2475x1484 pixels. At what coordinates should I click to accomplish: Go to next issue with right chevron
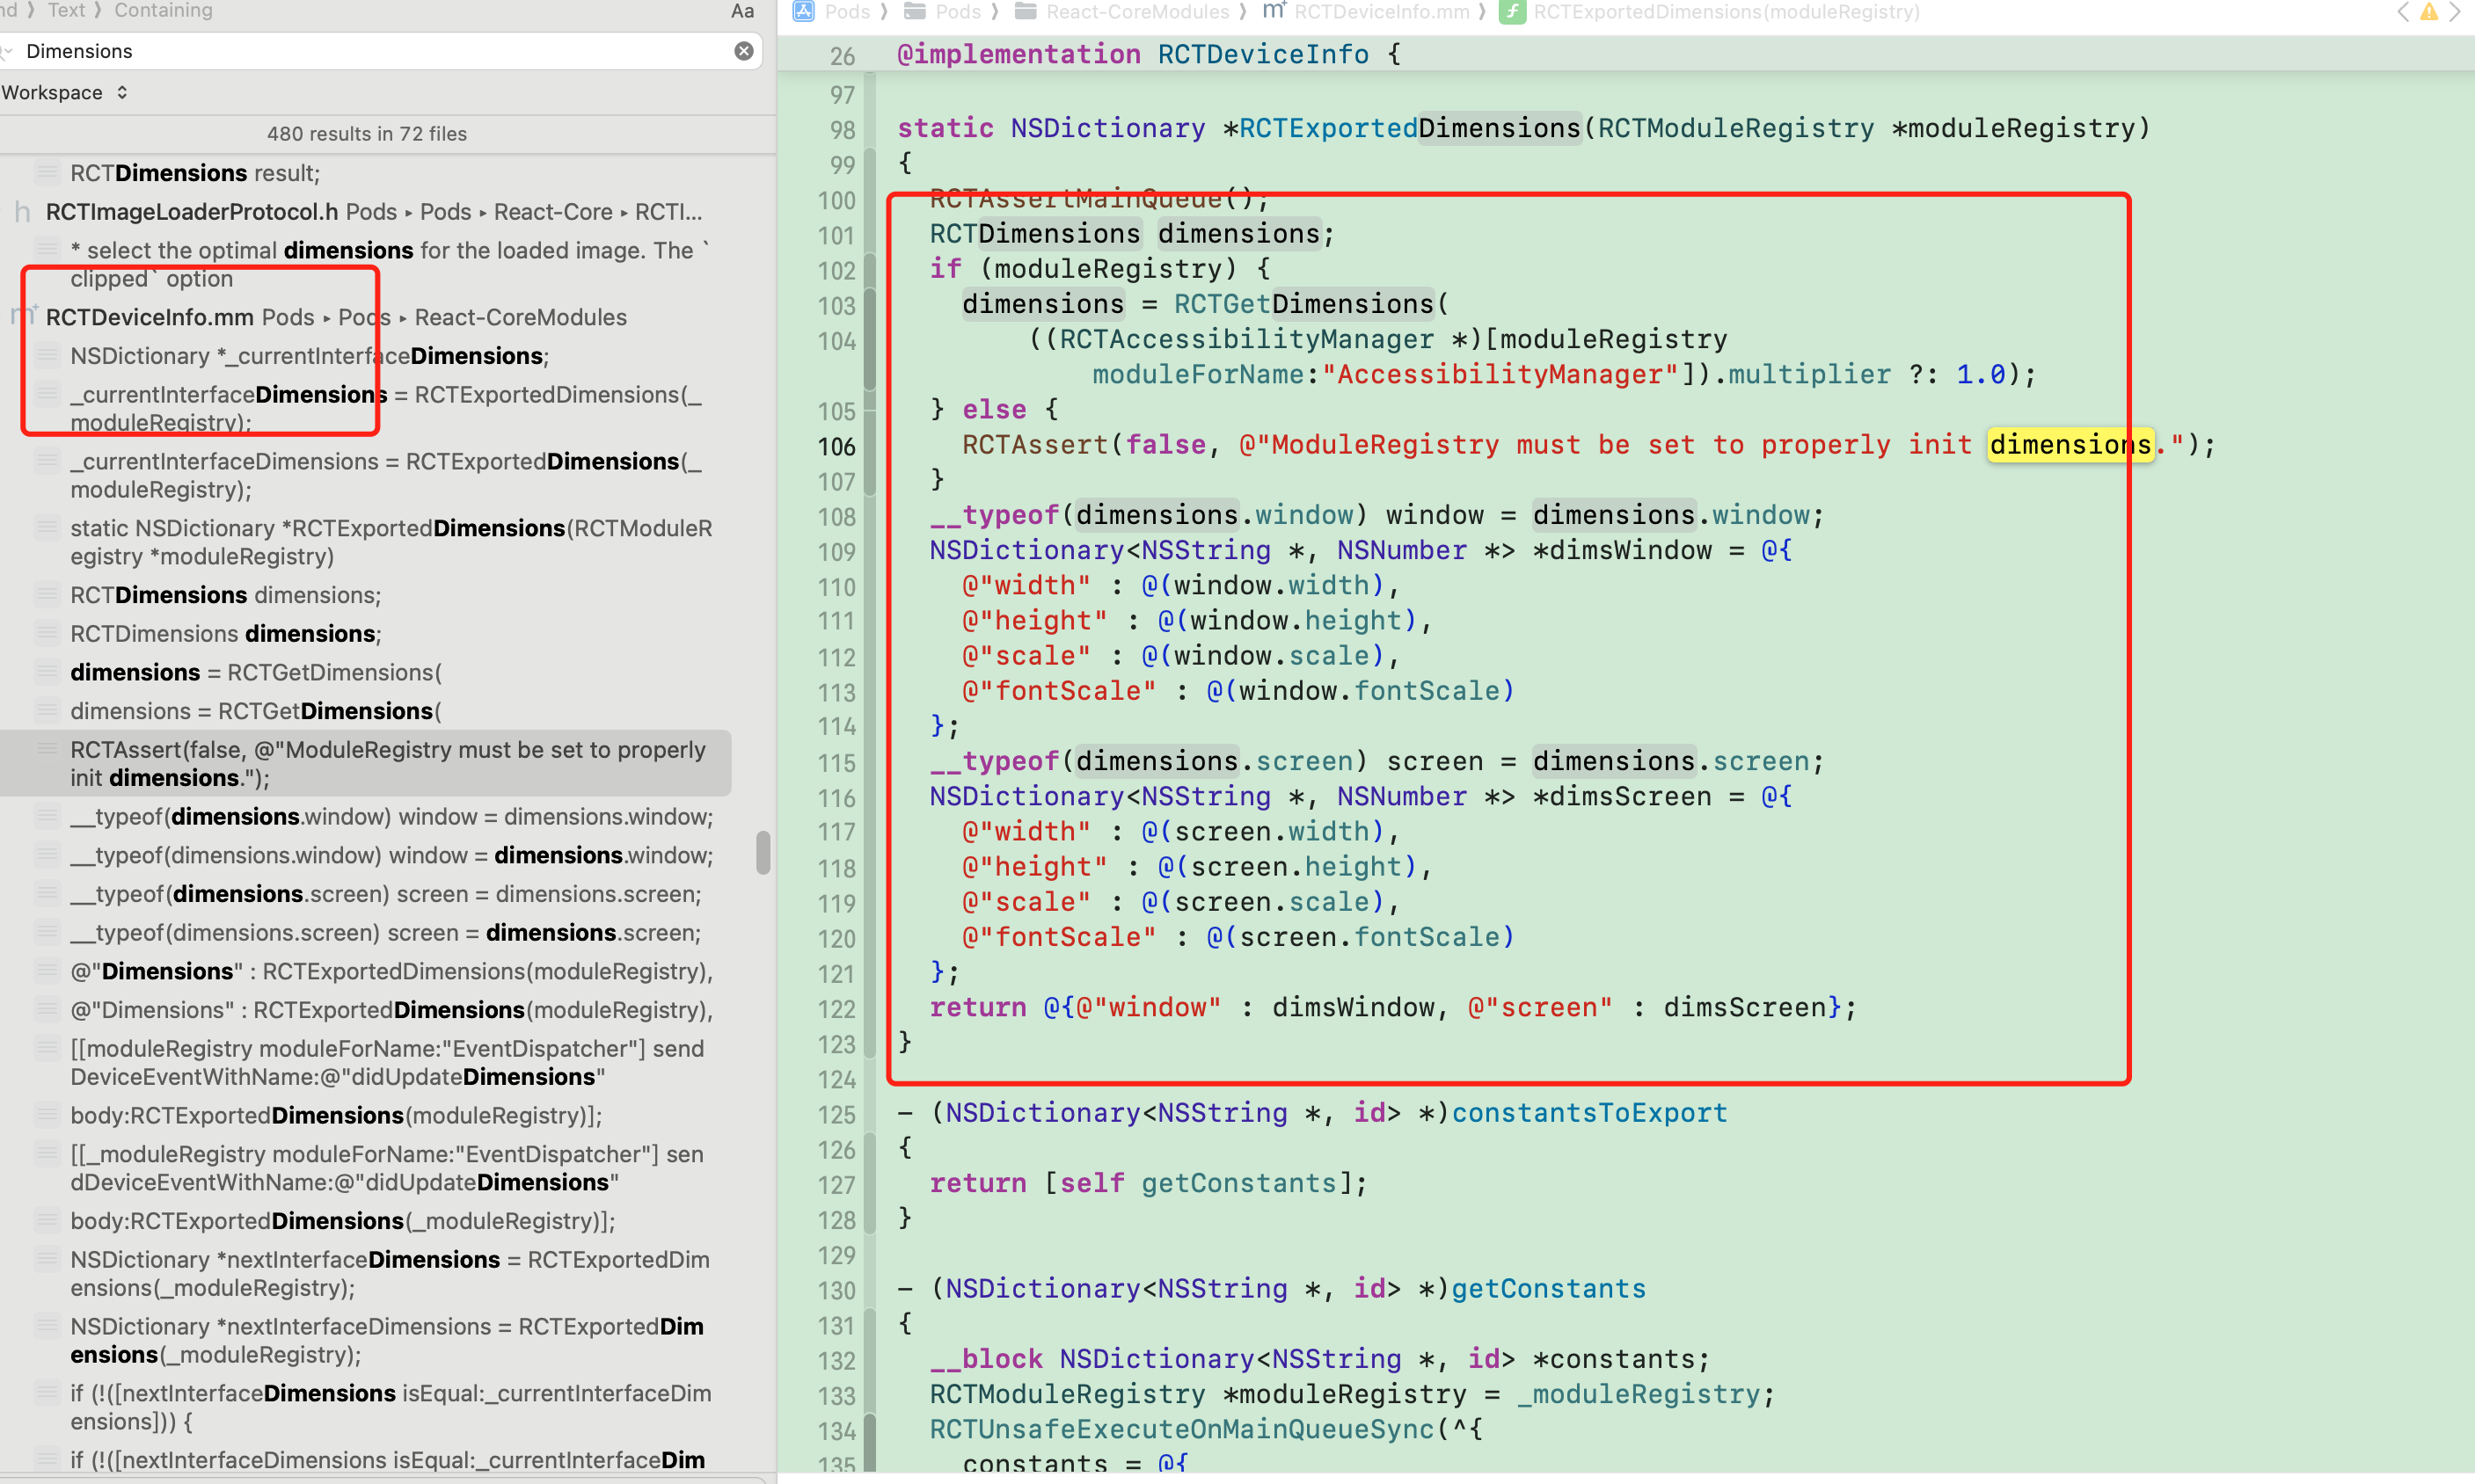pyautogui.click(x=2454, y=12)
